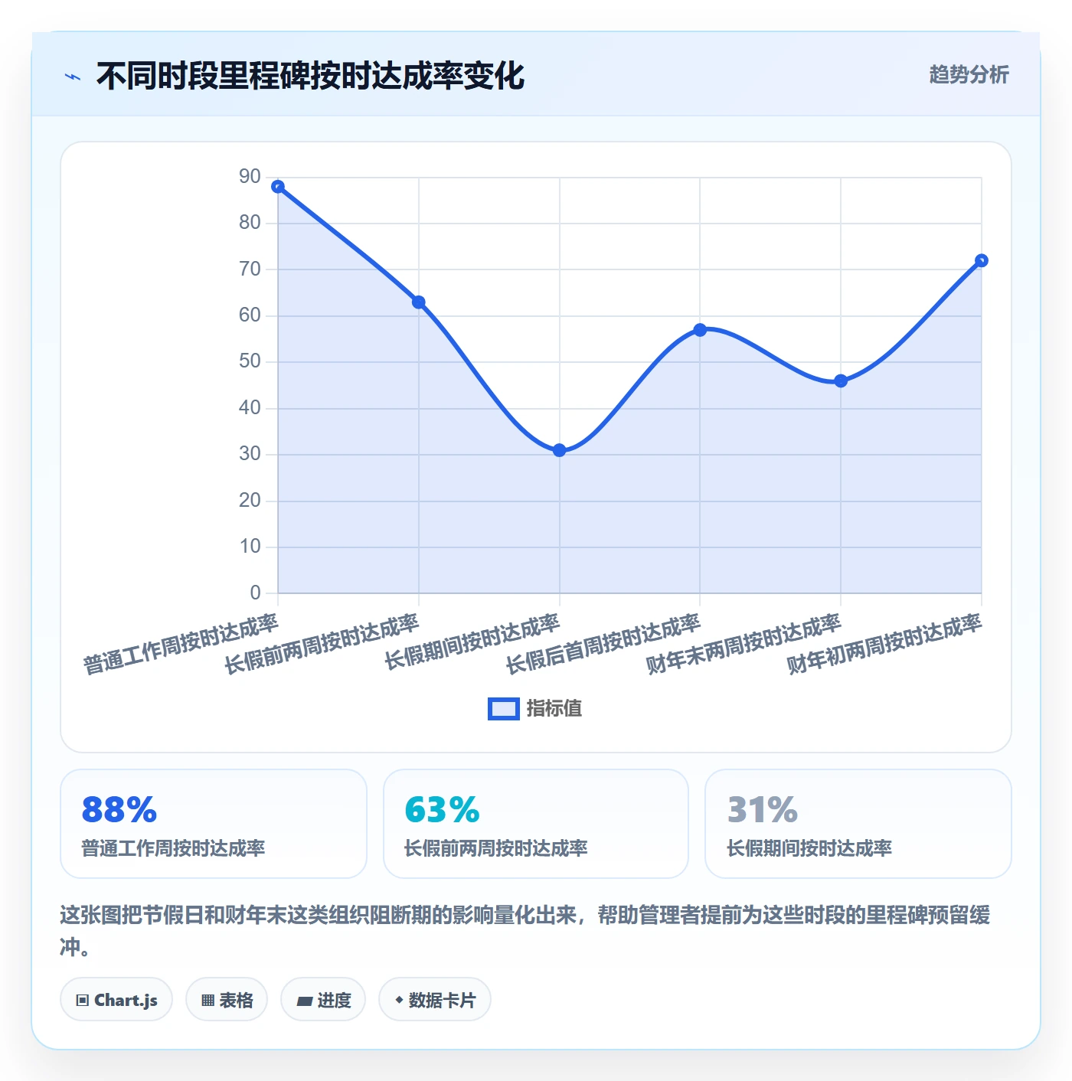Click the lightning bolt icon beside the title
This screenshot has width=1072, height=1081.
tap(73, 77)
